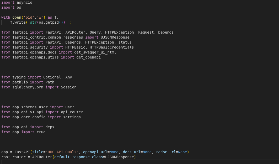Image resolution: width=279 pixels, height=164 pixels.
Task: Click 'HTTPBasic' before the comma in security import
Action: (75, 47)
